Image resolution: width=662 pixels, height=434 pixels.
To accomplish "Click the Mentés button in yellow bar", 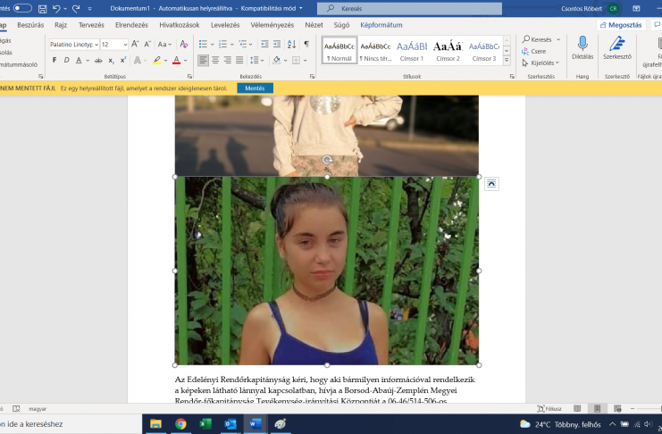I will (255, 88).
